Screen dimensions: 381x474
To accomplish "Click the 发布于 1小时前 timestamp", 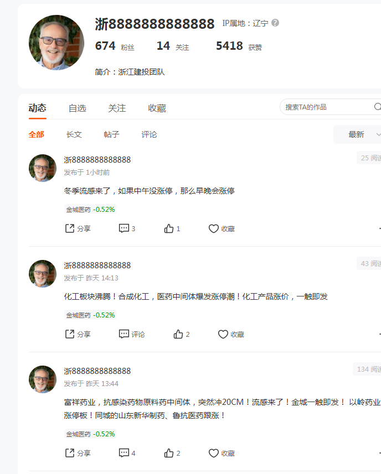I will click(87, 173).
